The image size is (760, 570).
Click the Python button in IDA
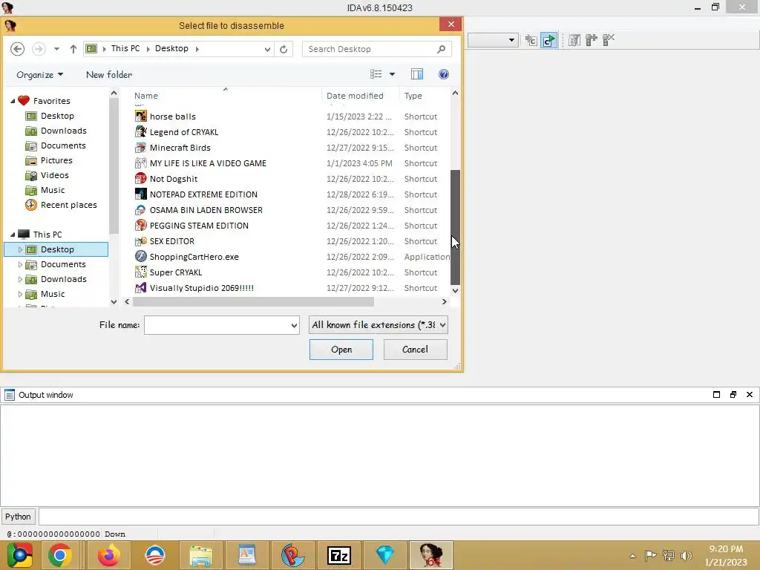18,517
